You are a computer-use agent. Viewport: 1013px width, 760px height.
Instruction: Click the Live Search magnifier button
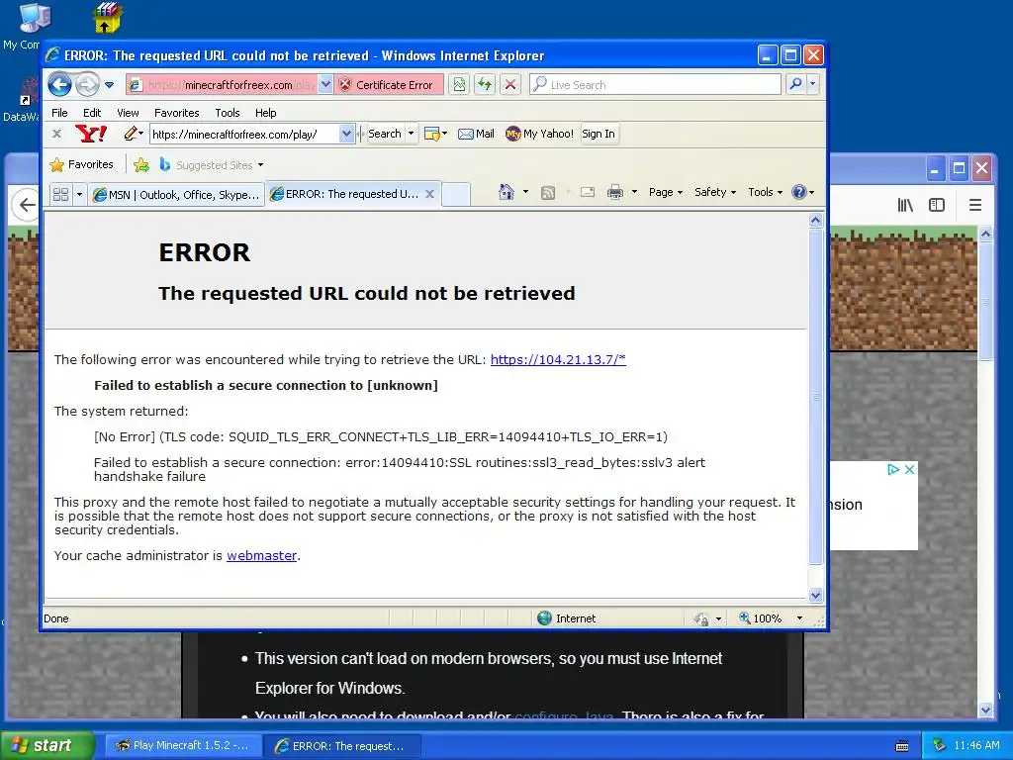[796, 85]
